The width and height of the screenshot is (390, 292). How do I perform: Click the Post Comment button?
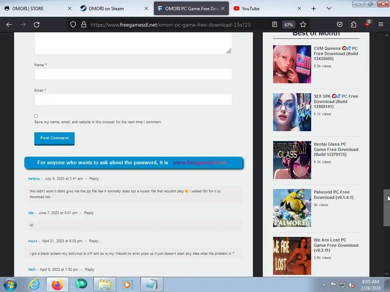54,138
